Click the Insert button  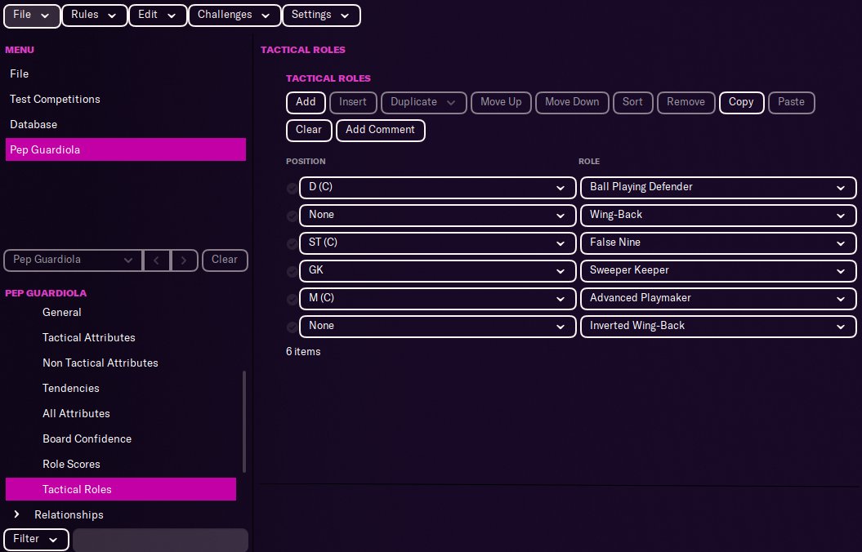(x=352, y=102)
